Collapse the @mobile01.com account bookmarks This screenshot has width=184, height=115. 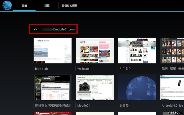35,29
